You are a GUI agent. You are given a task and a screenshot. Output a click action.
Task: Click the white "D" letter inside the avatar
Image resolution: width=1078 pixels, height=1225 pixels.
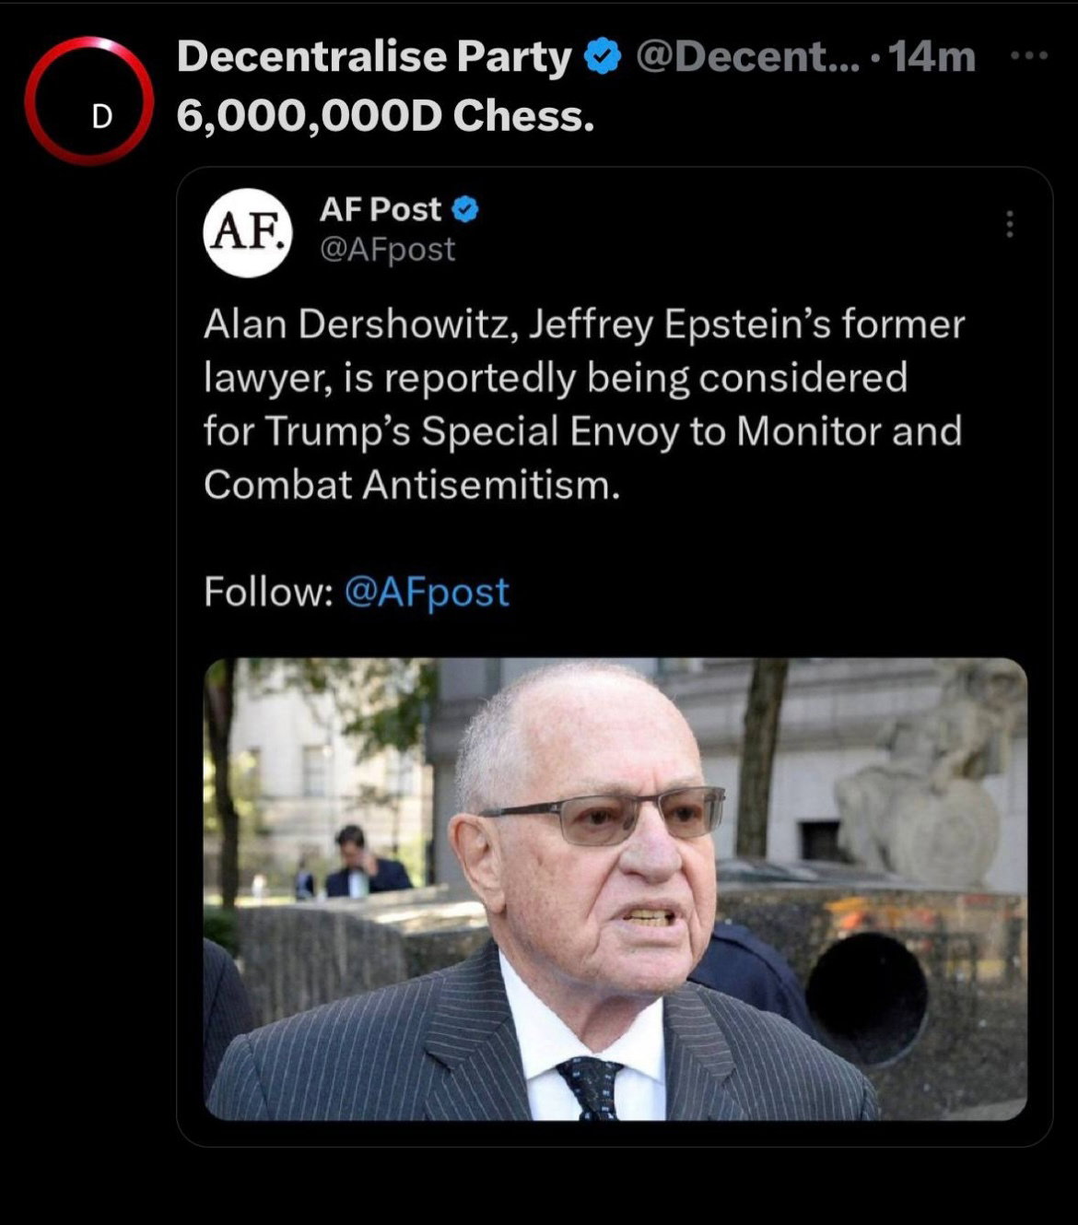101,115
